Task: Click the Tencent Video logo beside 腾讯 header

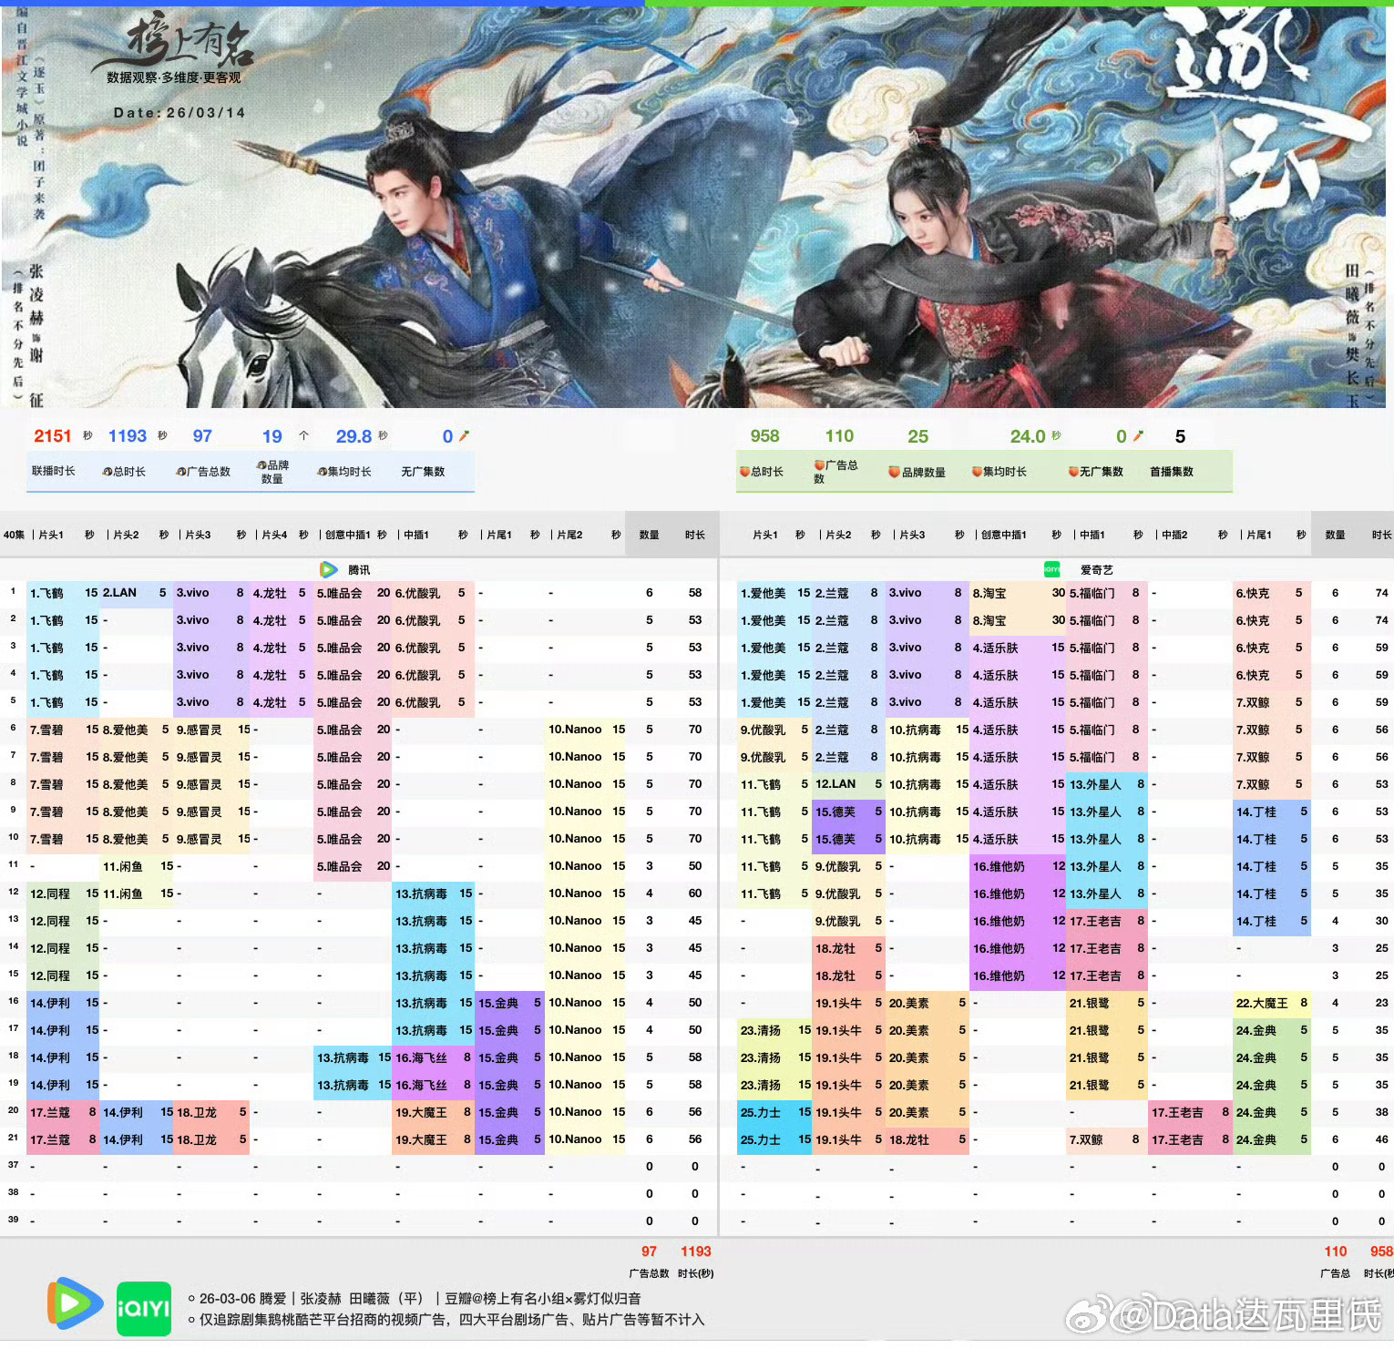Action: tap(329, 570)
